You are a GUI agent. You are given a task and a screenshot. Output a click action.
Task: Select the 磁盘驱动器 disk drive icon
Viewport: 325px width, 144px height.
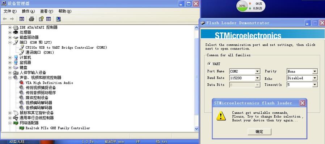(x=16, y=38)
